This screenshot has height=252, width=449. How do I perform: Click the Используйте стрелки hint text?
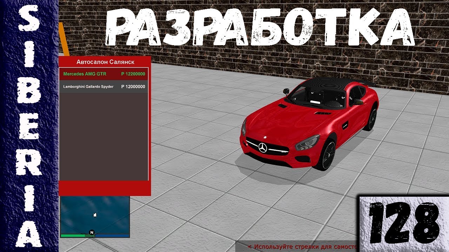tap(302, 246)
